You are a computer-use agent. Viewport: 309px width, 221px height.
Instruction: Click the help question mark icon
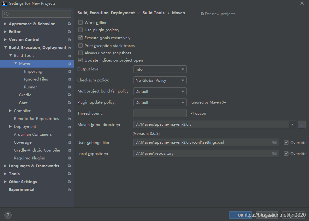[8, 215]
